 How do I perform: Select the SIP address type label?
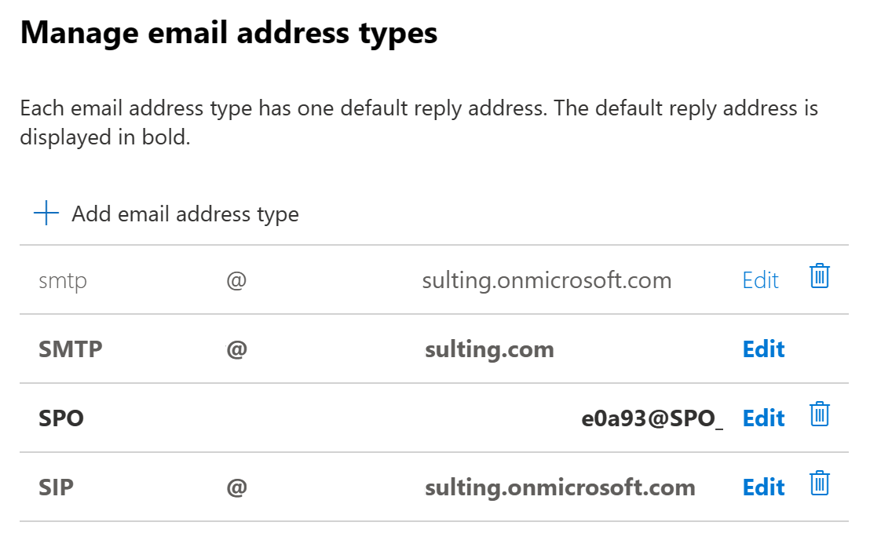click(x=56, y=487)
